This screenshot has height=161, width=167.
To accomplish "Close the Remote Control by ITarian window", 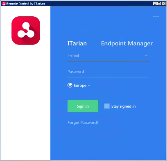I will pyautogui.click(x=164, y=4).
